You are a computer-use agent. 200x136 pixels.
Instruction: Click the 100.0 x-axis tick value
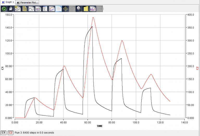click(136, 123)
